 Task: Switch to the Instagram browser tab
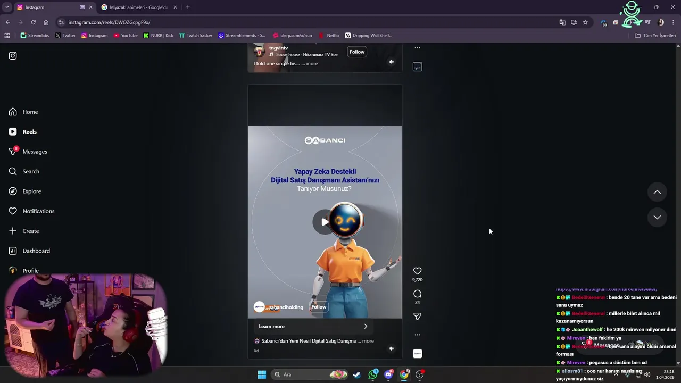pos(48,7)
